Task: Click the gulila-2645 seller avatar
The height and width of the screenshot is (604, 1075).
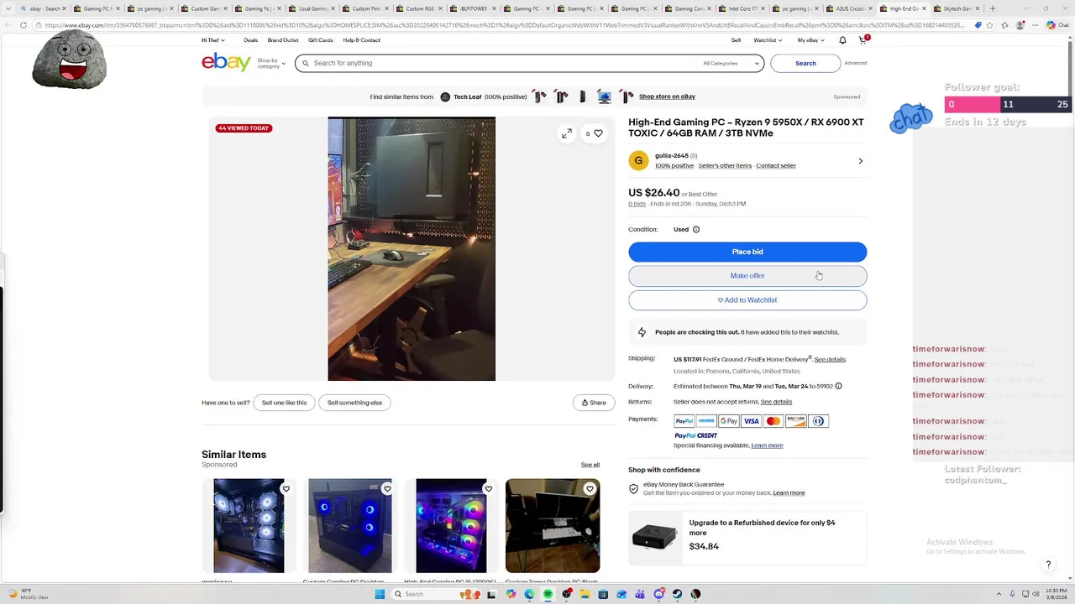Action: 638,160
